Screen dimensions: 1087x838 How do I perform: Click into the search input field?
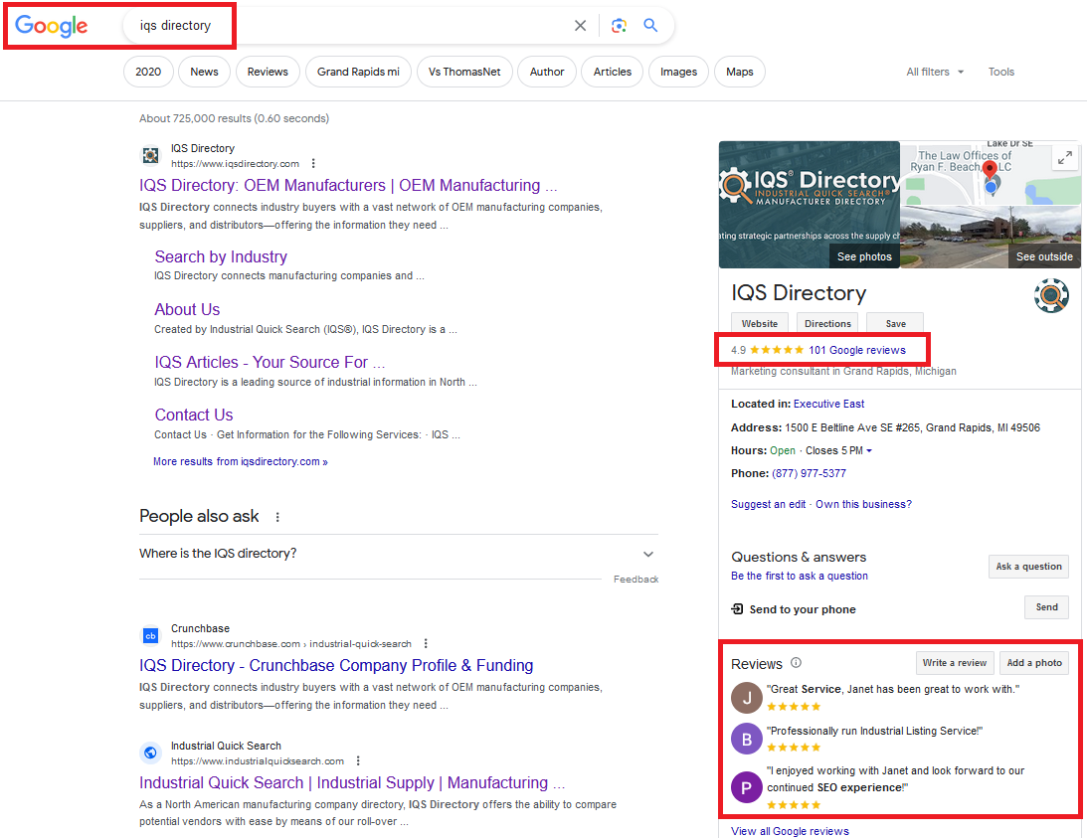(x=378, y=26)
